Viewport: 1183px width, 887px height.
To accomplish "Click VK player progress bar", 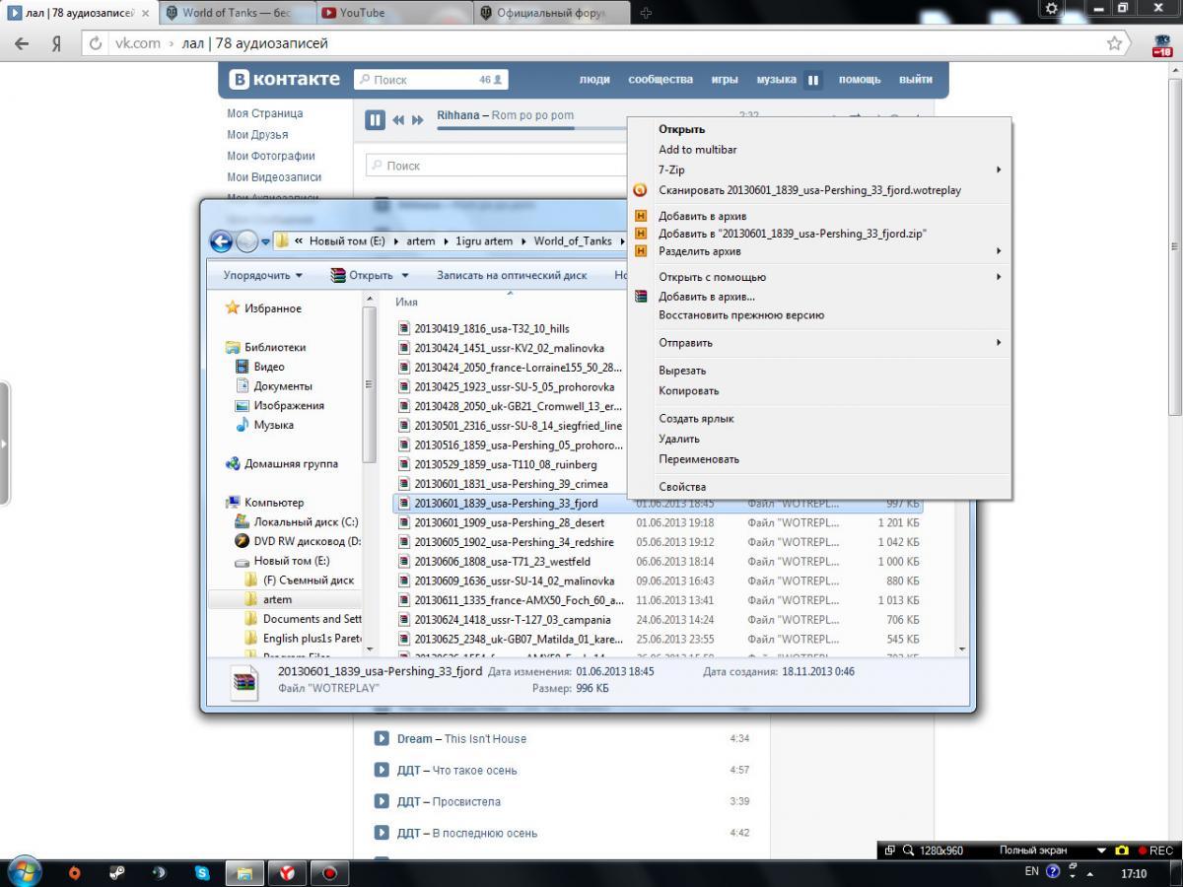I will [x=532, y=128].
